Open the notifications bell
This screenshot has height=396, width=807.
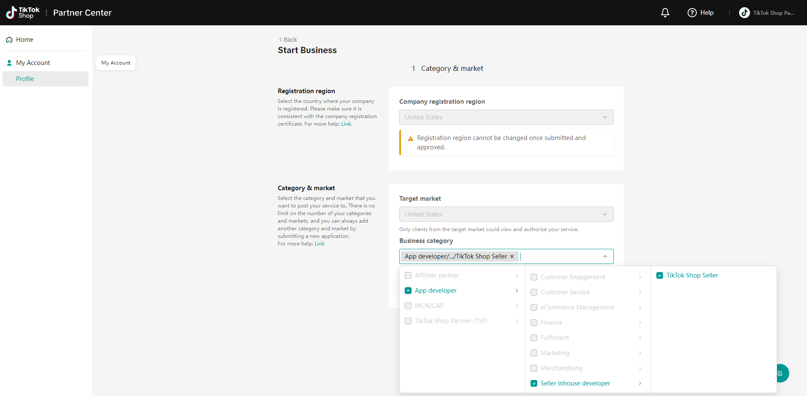coord(665,13)
